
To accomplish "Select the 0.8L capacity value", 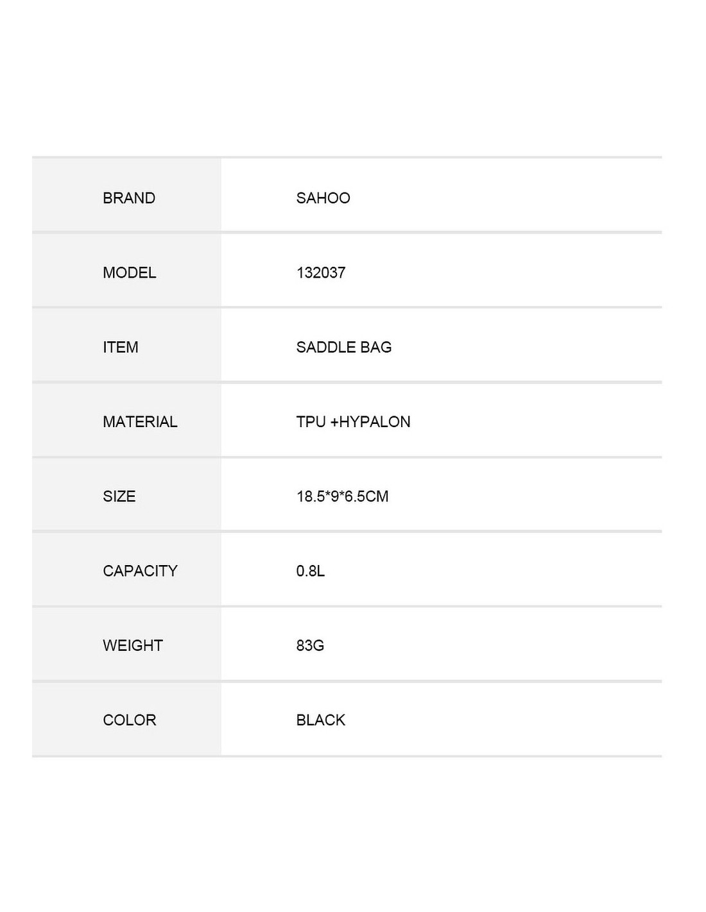I will (310, 571).
